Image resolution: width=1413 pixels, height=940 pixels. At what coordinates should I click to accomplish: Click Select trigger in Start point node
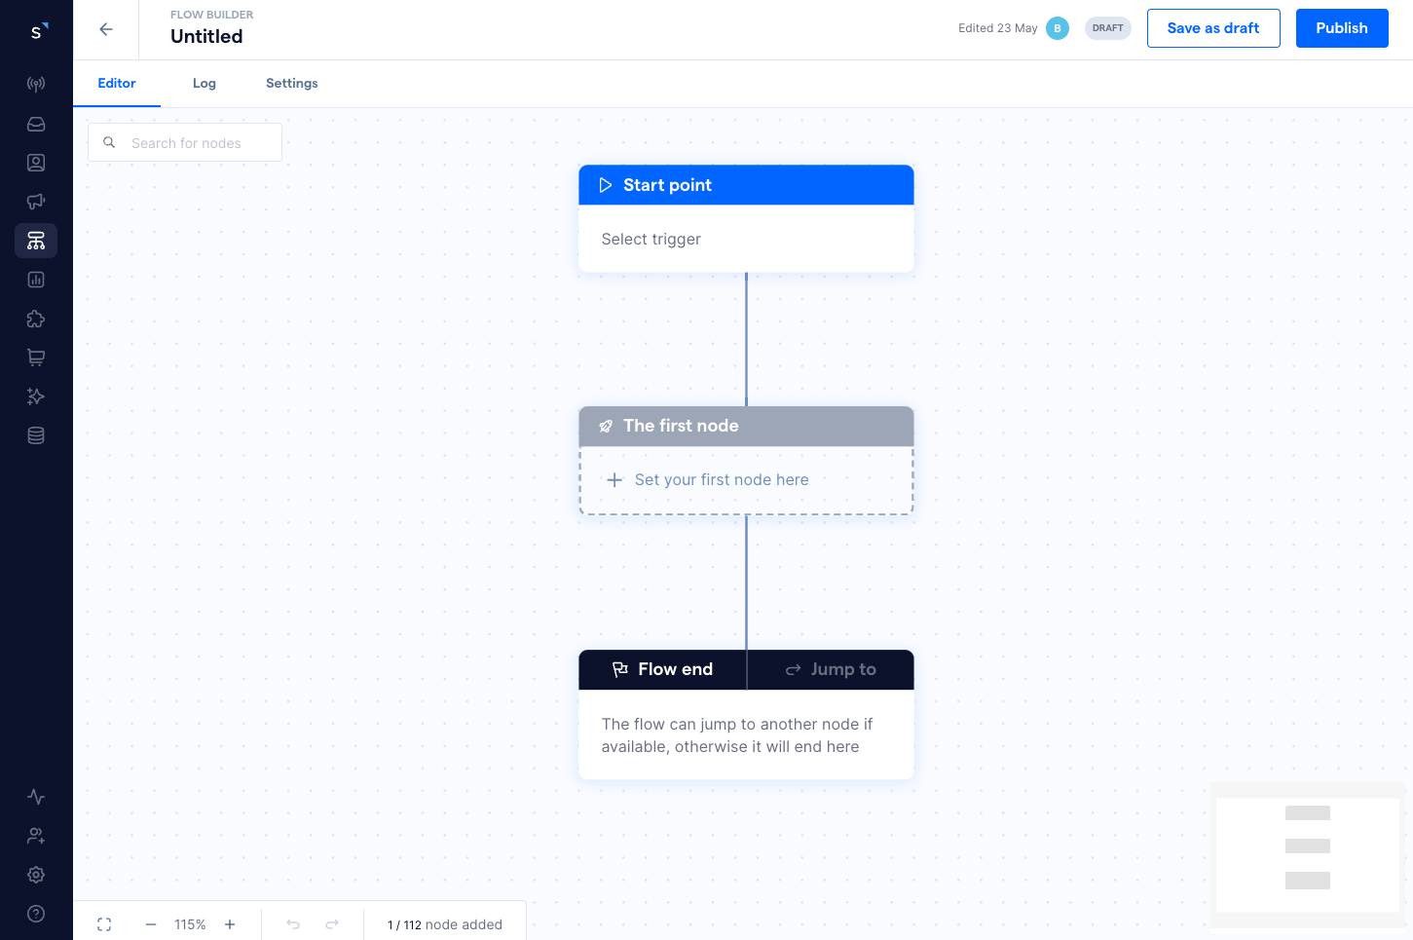tap(651, 240)
